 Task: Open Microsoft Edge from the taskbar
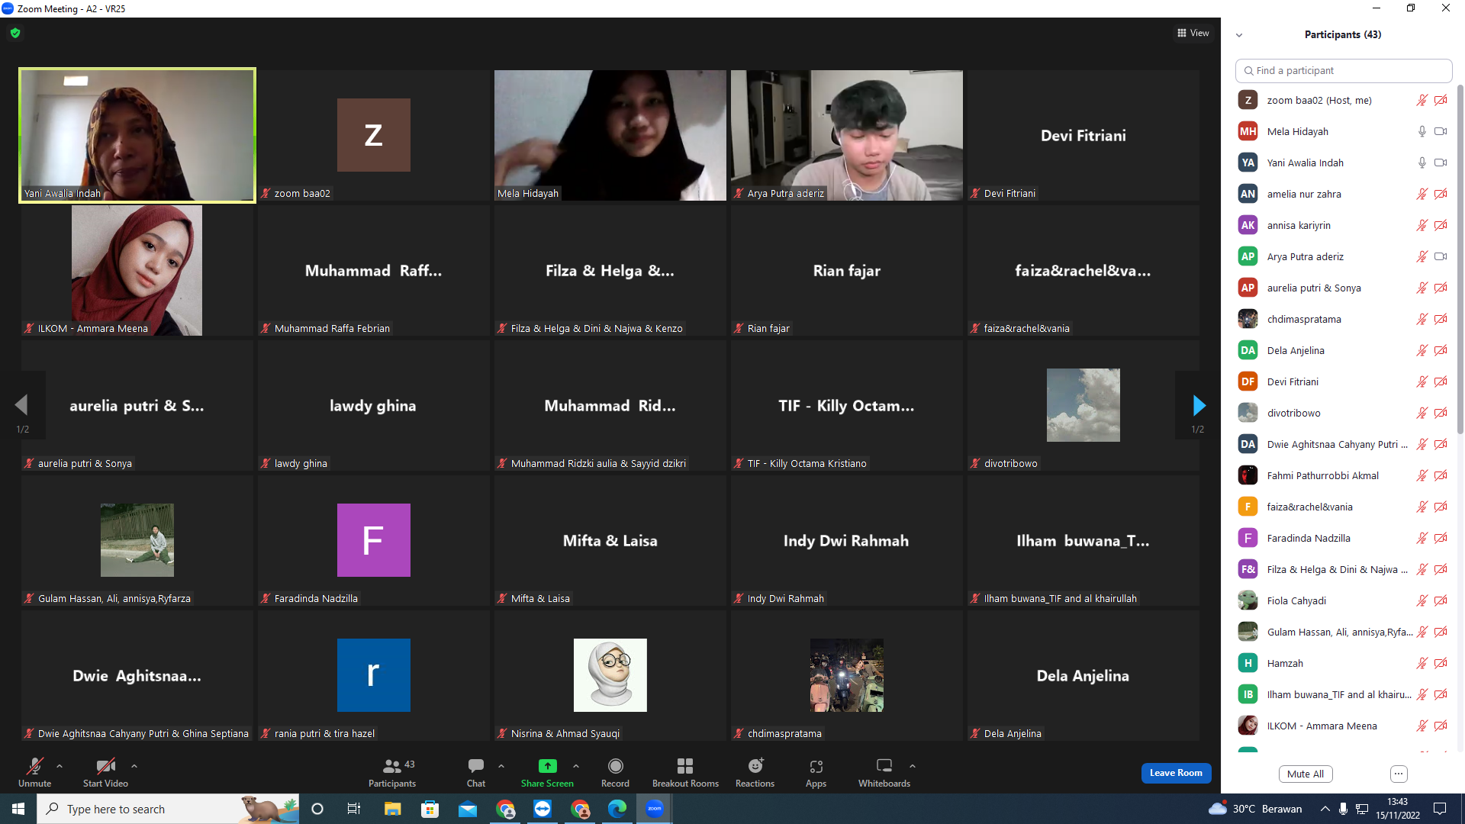[x=617, y=809]
